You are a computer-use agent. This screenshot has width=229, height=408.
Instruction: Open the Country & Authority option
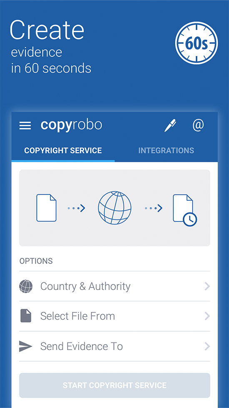click(114, 287)
